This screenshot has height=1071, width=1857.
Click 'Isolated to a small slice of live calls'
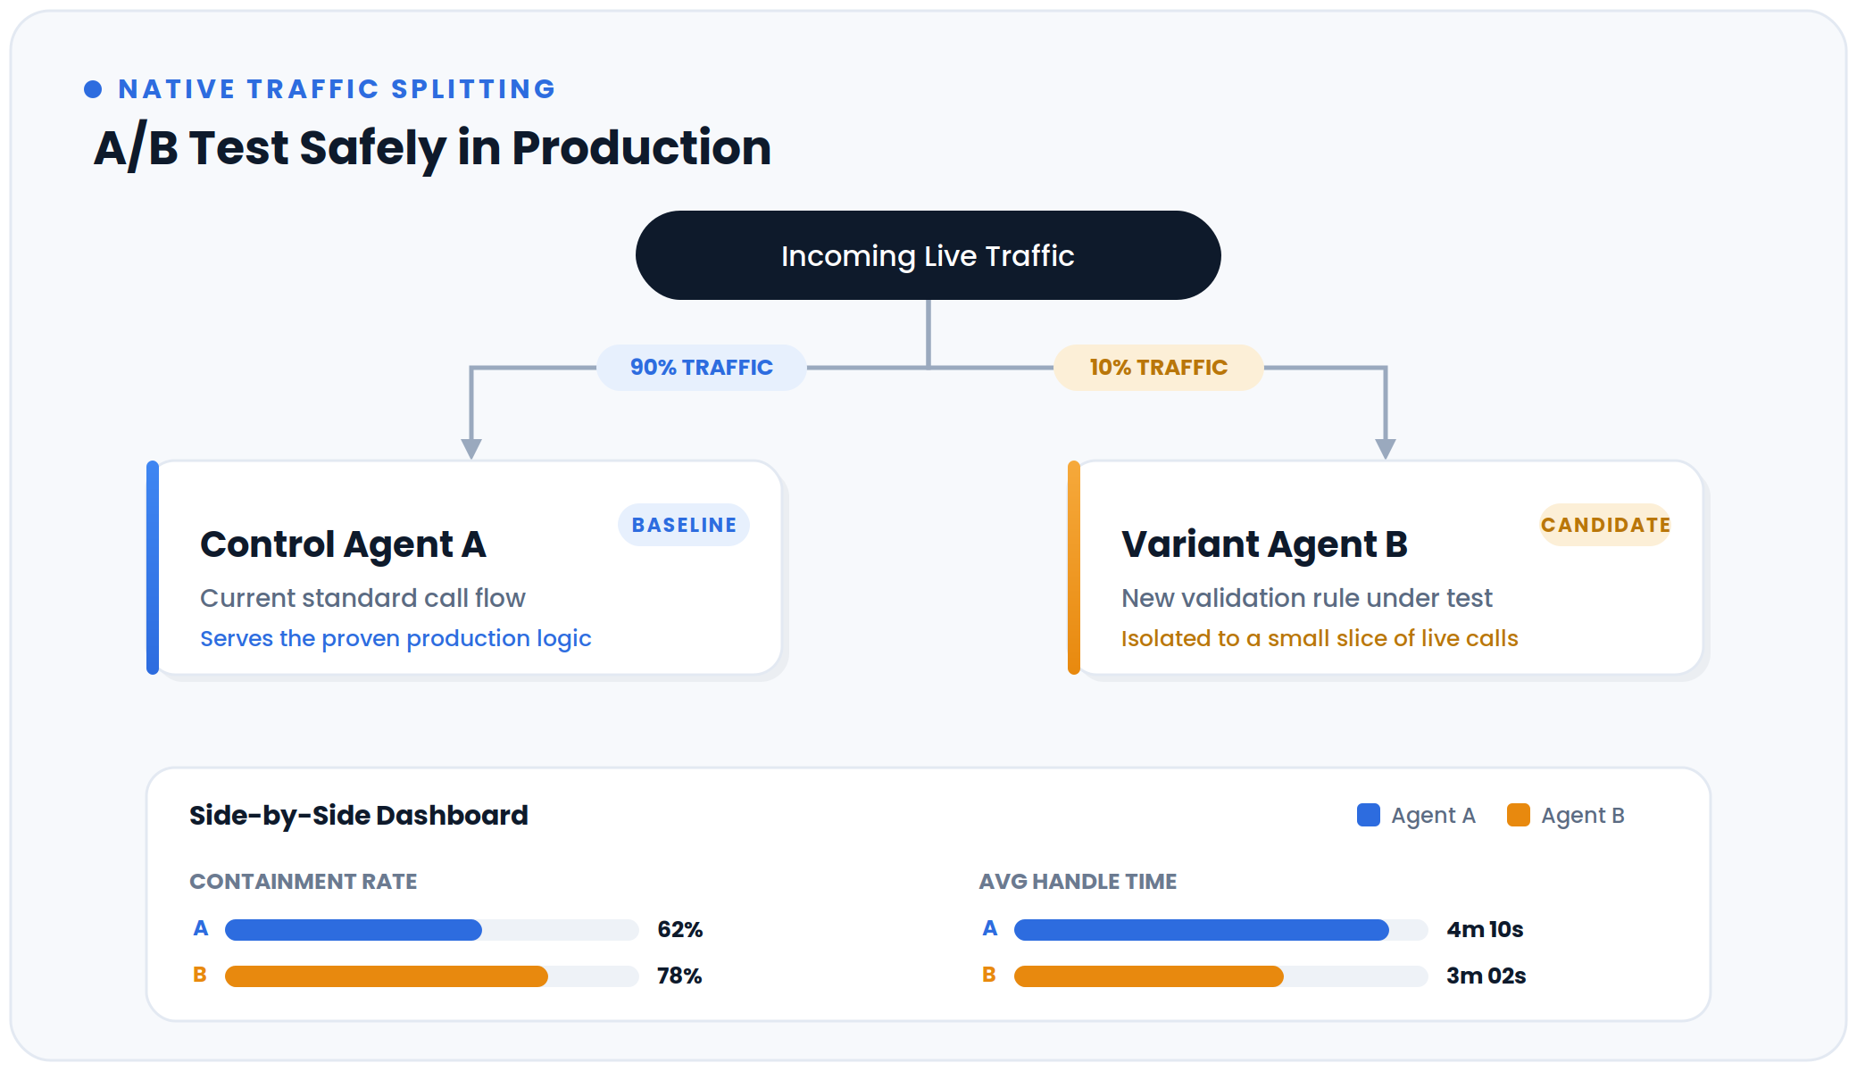pos(1320,639)
